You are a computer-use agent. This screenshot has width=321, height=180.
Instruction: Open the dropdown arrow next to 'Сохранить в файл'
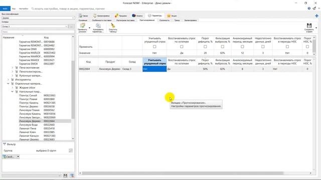(x=316, y=28)
